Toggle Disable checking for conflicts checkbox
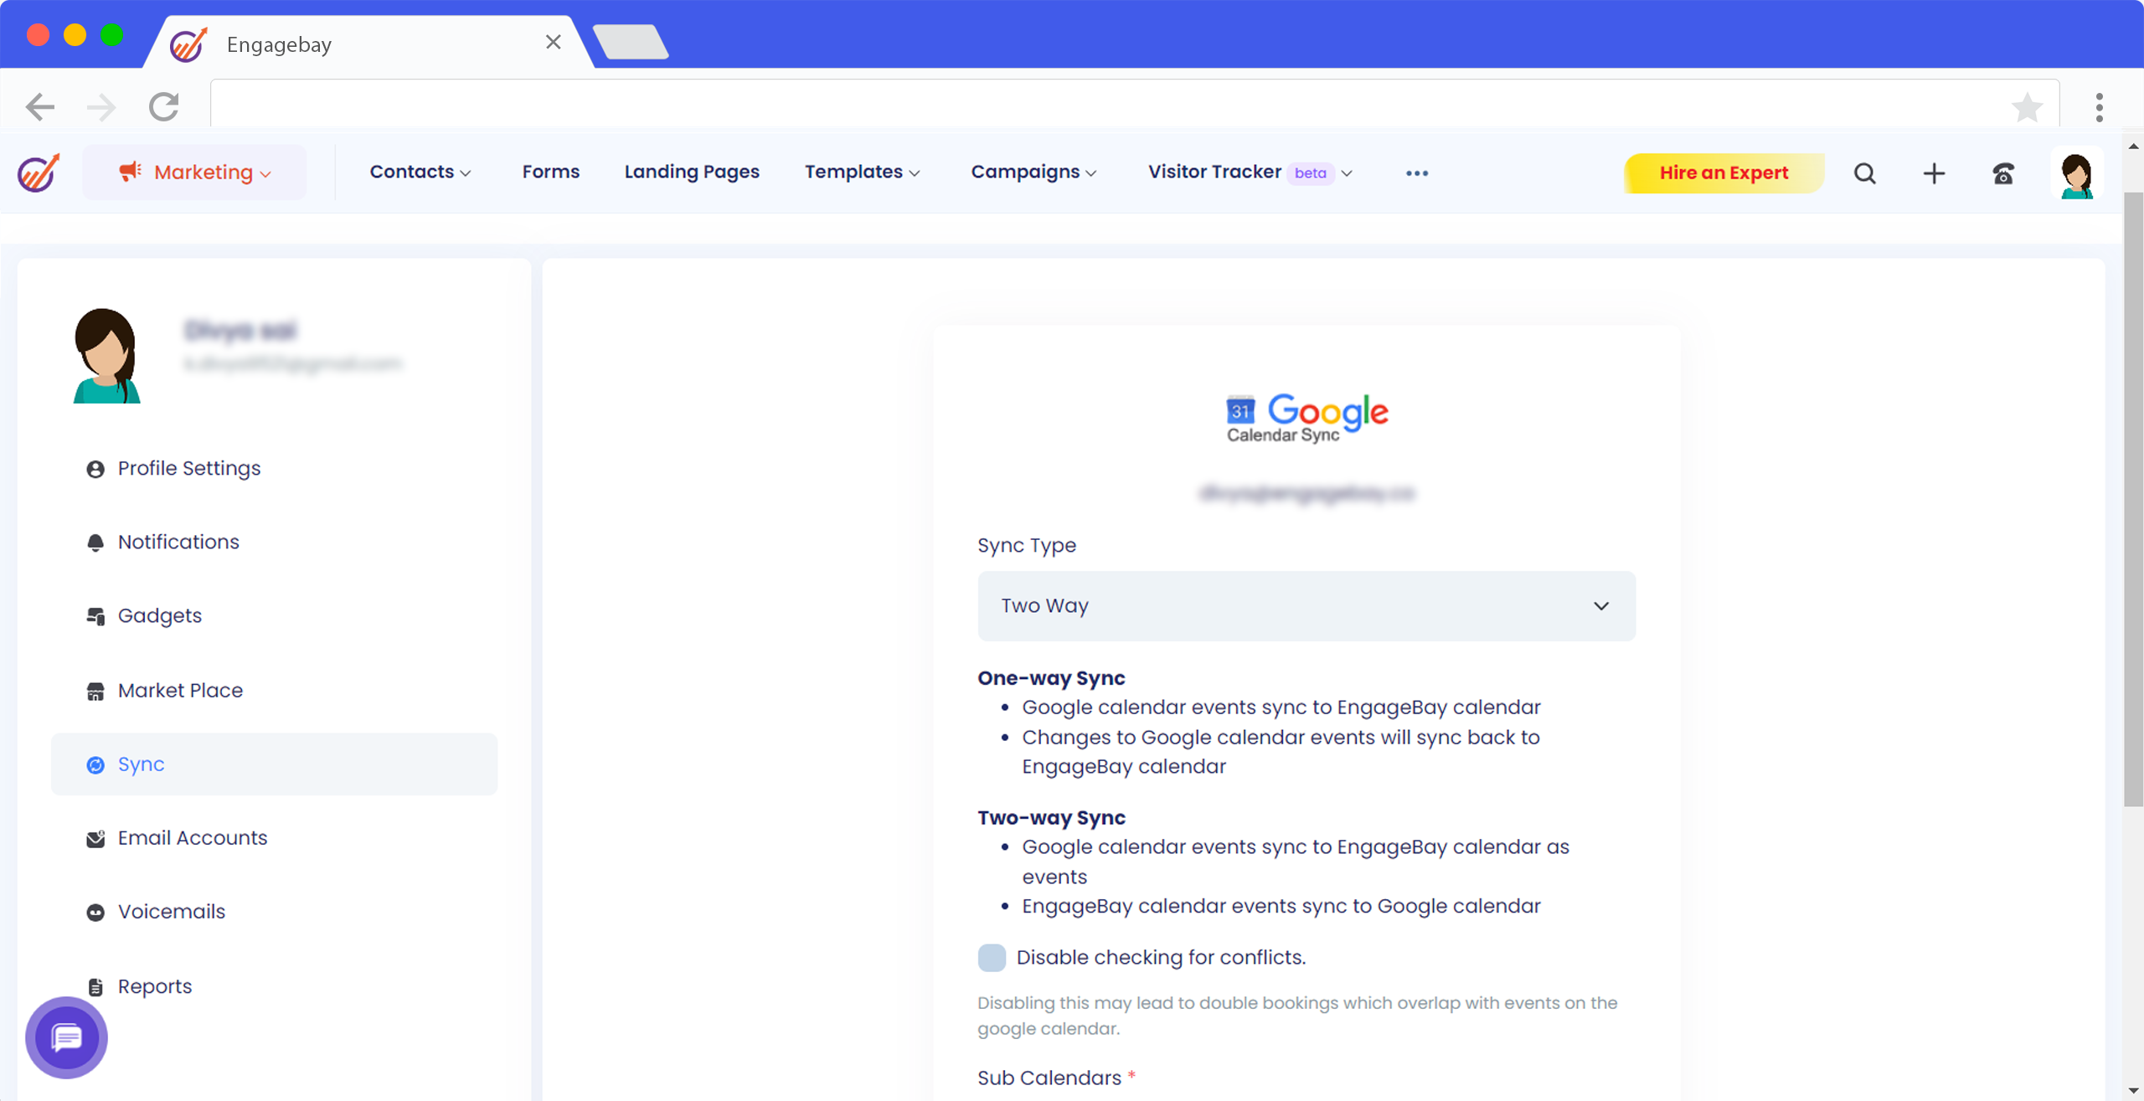Image resolution: width=2144 pixels, height=1101 pixels. [x=992, y=957]
